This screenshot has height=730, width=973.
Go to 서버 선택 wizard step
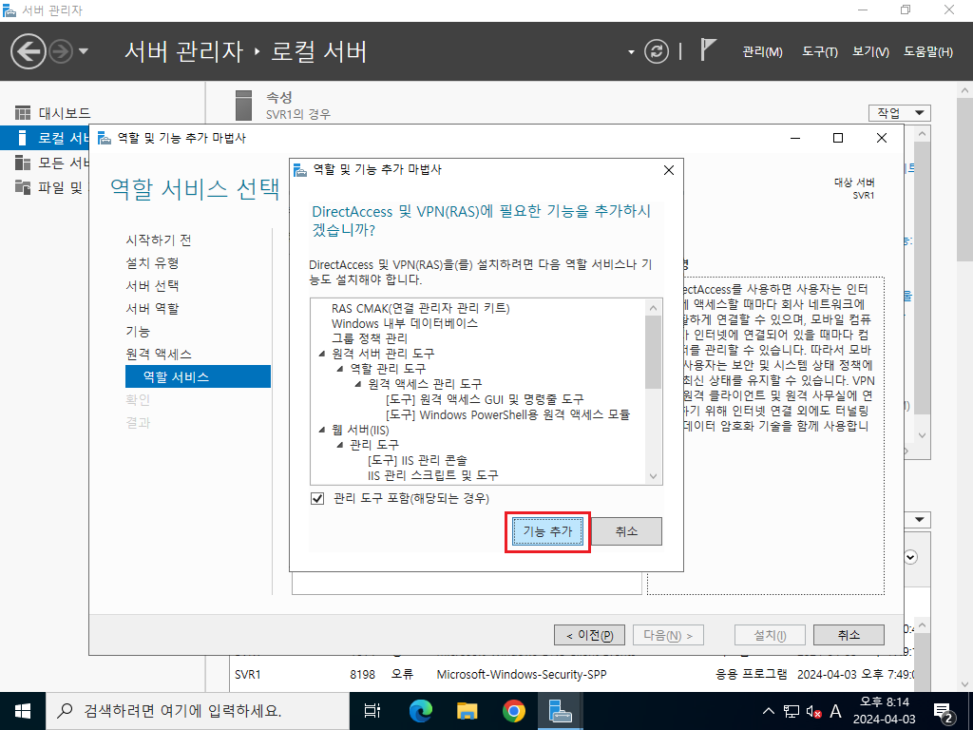point(152,285)
